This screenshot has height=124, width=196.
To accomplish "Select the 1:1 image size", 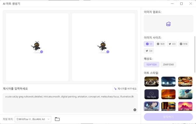I will point(149,44).
